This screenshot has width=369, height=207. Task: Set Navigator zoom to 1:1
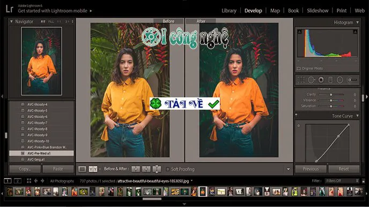click(x=59, y=21)
